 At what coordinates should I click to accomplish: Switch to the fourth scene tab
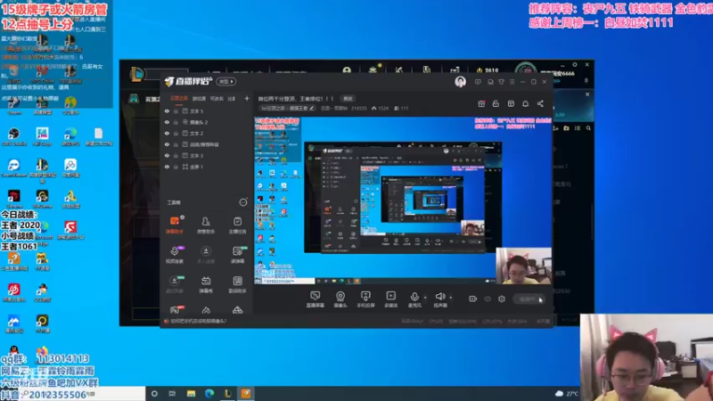click(232, 98)
